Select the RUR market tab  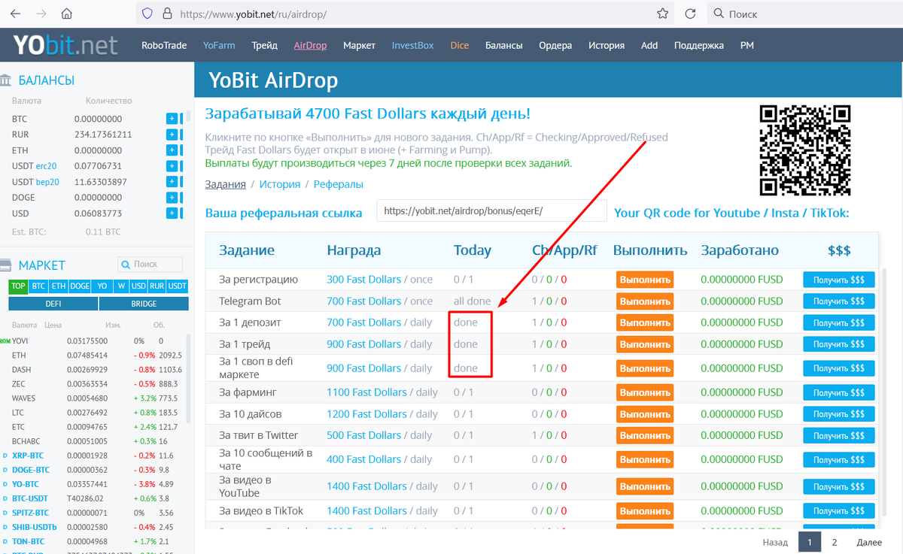[x=157, y=286]
